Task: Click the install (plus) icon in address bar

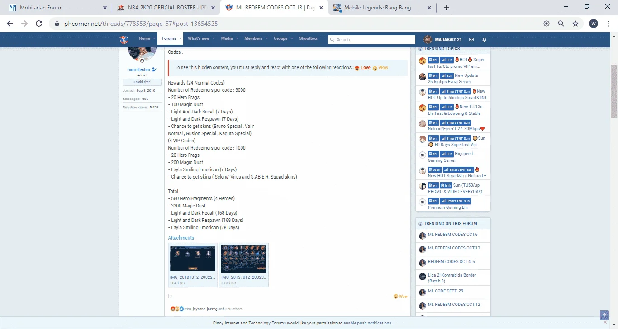Action: tap(547, 23)
